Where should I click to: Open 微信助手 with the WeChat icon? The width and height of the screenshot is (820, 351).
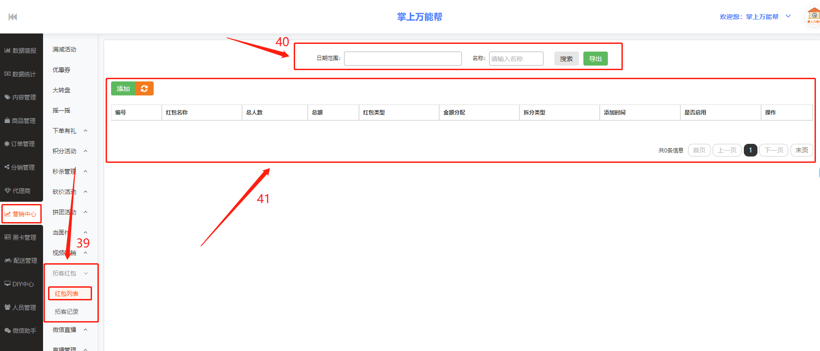(x=20, y=331)
